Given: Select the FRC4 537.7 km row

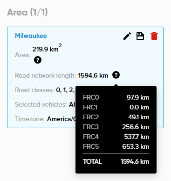Looking at the screenshot, I should 116,137.
